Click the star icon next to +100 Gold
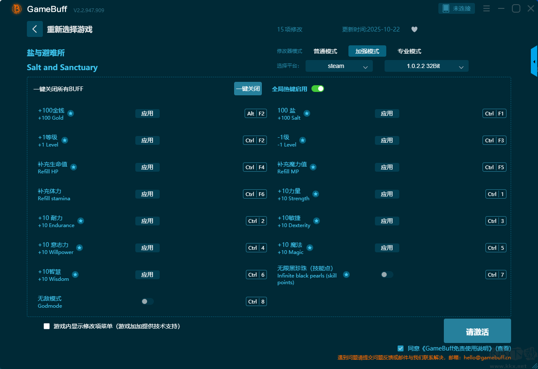The image size is (538, 369). 71,113
